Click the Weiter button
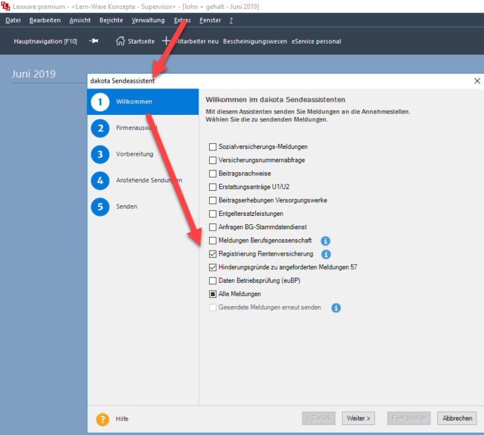The width and height of the screenshot is (484, 435). tap(358, 418)
